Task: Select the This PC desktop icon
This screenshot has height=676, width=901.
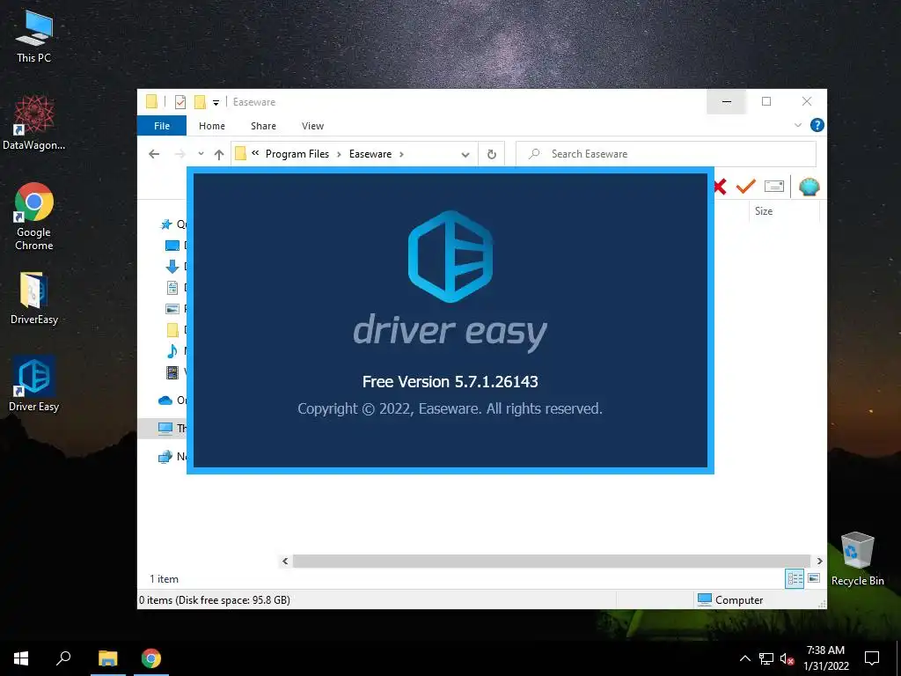Action: pyautogui.click(x=34, y=36)
